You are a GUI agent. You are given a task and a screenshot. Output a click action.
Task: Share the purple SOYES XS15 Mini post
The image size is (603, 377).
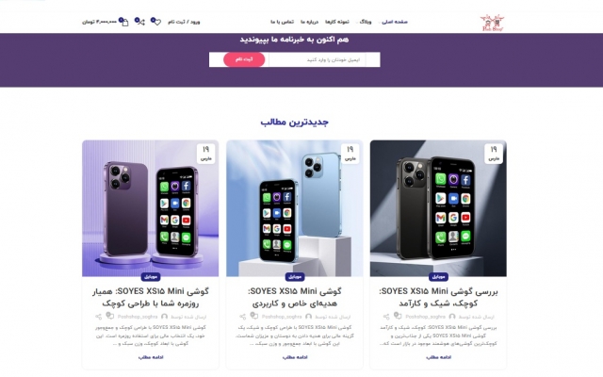pos(98,317)
